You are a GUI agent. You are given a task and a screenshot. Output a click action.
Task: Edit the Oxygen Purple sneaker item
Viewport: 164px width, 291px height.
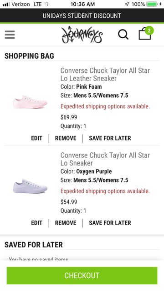(x=36, y=223)
